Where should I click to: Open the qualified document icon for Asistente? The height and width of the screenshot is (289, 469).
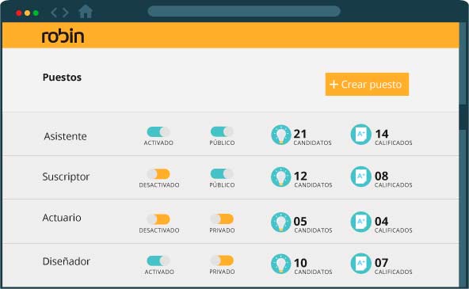(360, 135)
